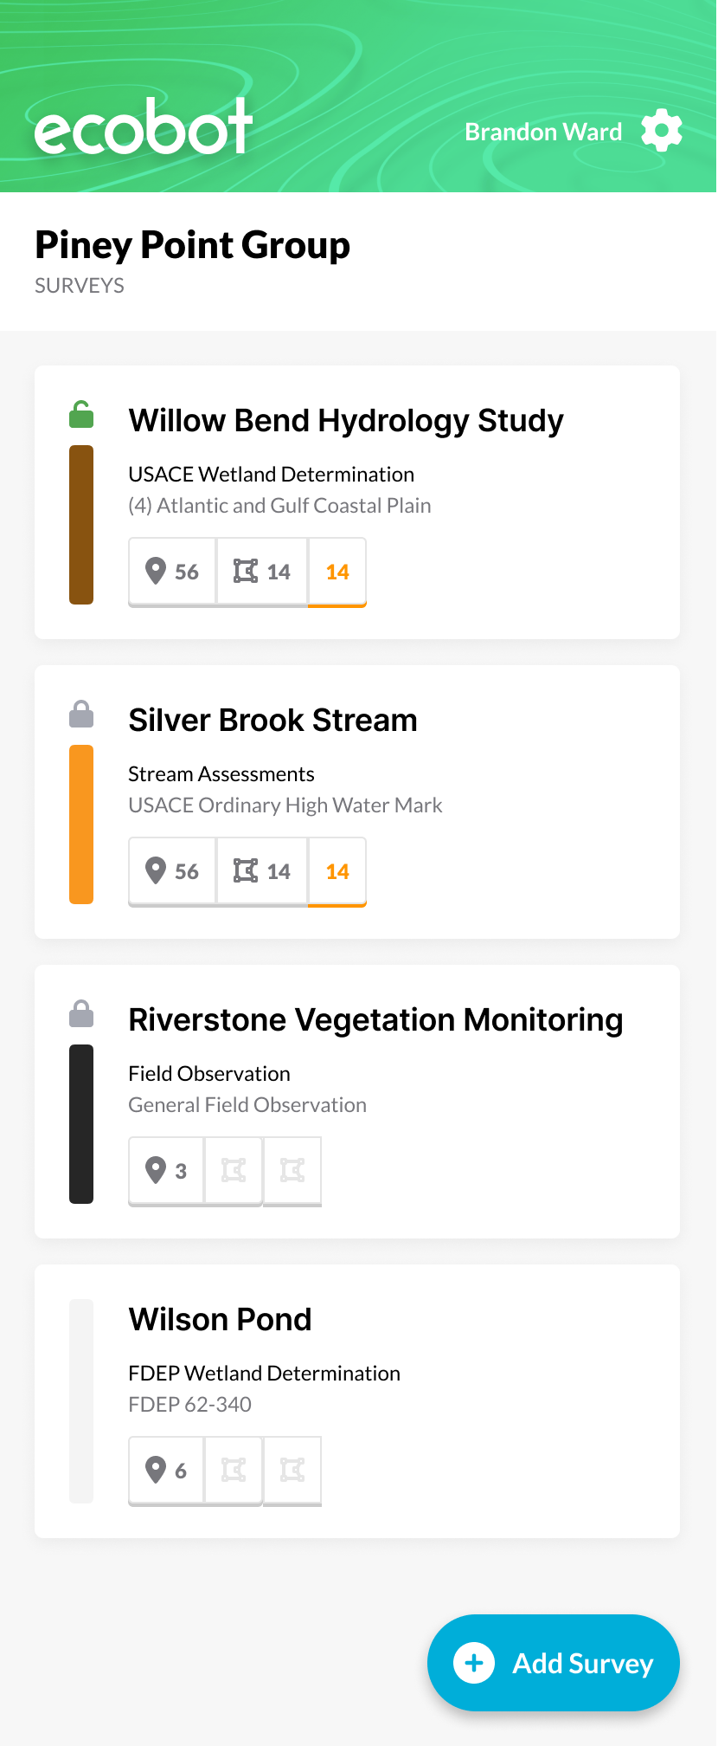Open Willow Bend's 14 polygons tab
The height and width of the screenshot is (1746, 718).
coord(262,572)
